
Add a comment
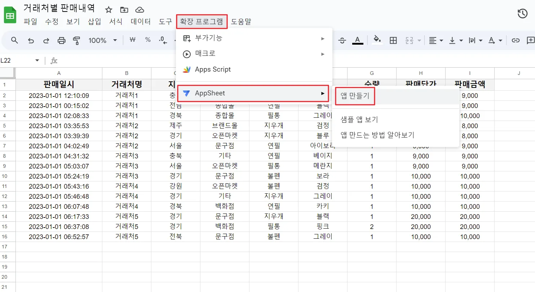530,40
